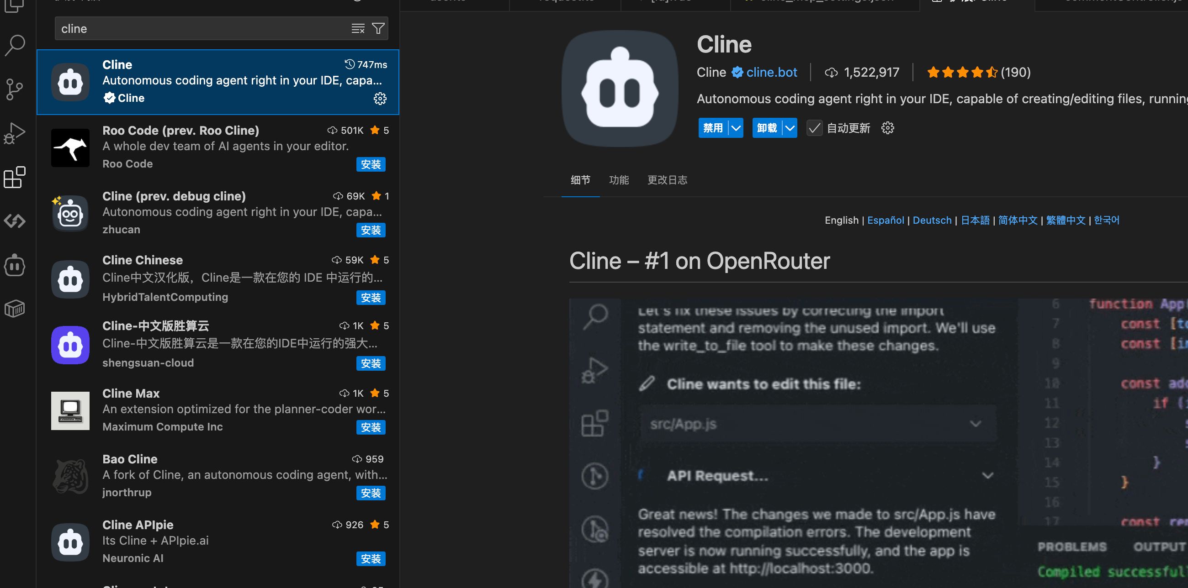Toggle the 自动更新 checkbox
1188x588 pixels.
[x=814, y=128]
